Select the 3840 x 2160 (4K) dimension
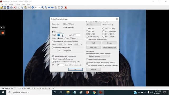 tap(103, 34)
